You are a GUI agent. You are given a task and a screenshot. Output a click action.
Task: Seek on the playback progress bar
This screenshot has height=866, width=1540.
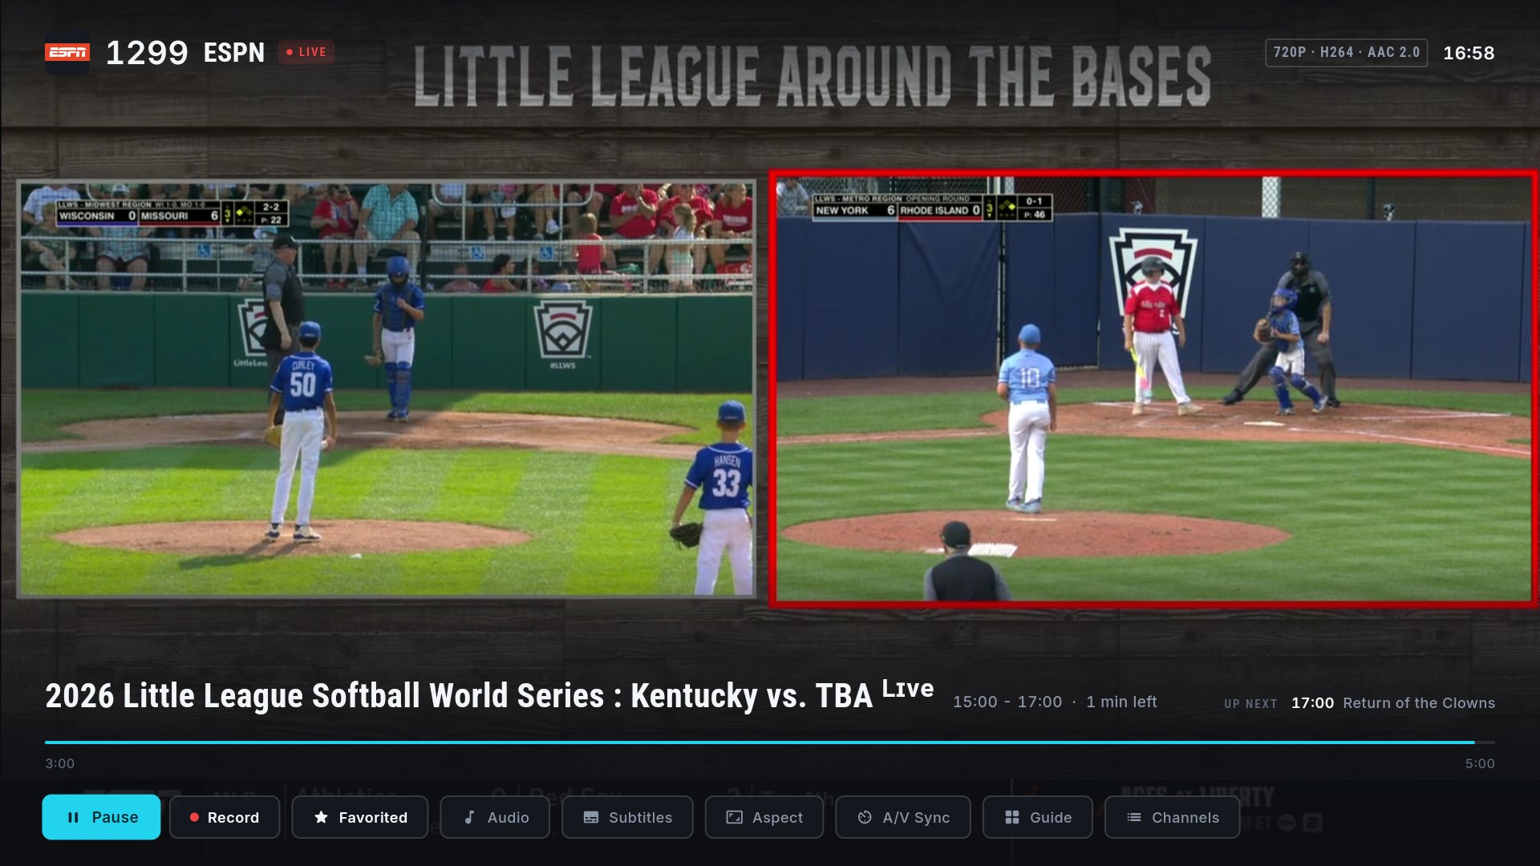pyautogui.click(x=770, y=743)
